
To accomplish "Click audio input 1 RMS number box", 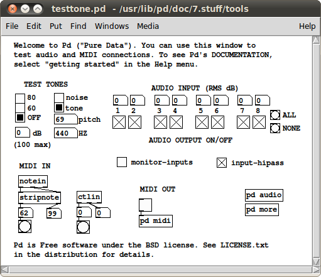I will (x=121, y=100).
